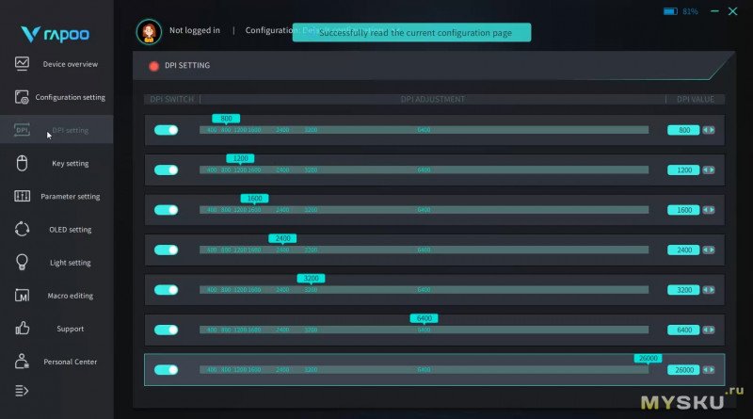Collapse the sidebar using the bottom arrow icon
This screenshot has height=419, width=753.
tap(23, 390)
